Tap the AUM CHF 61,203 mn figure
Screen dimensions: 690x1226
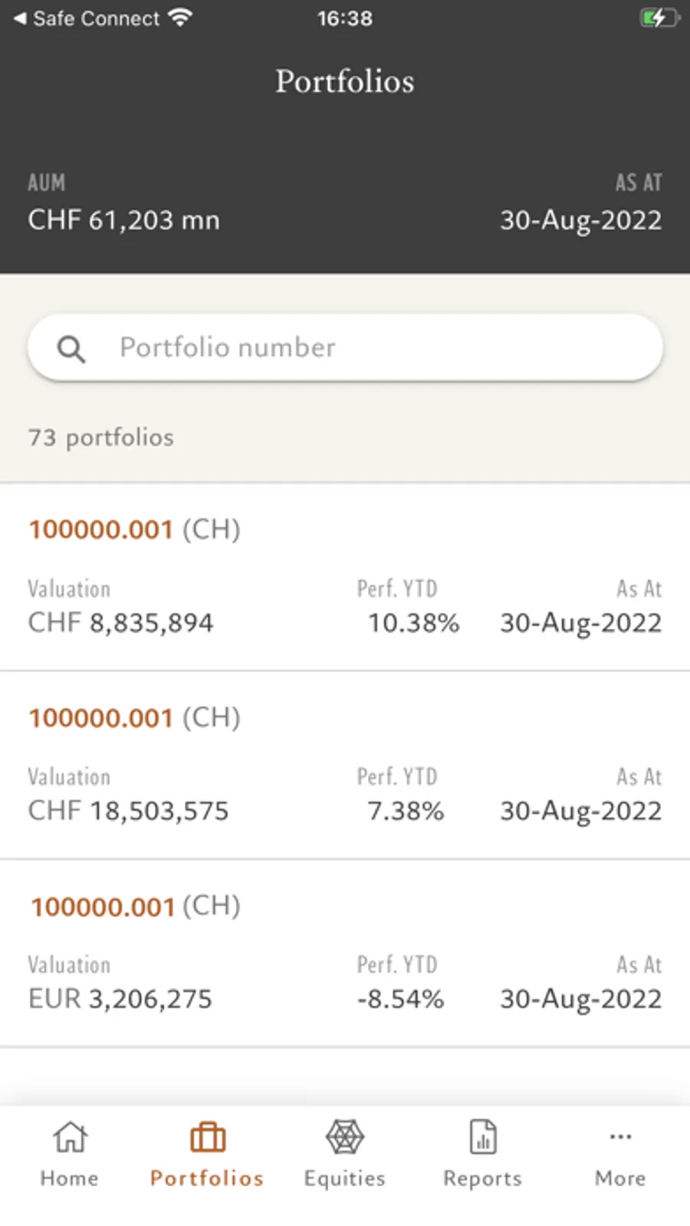pos(124,221)
